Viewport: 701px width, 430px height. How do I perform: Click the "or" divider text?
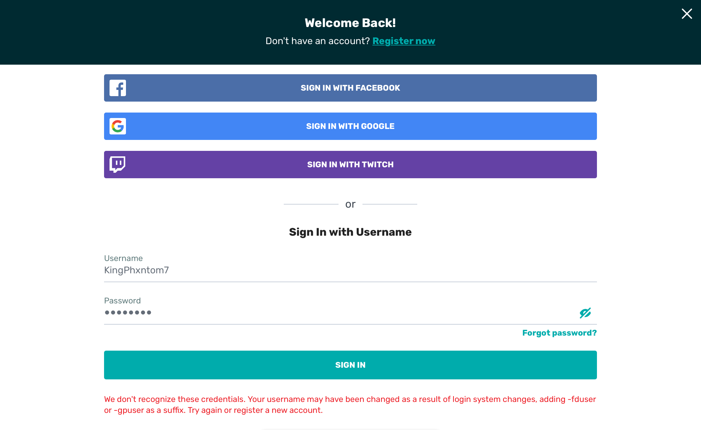350,204
